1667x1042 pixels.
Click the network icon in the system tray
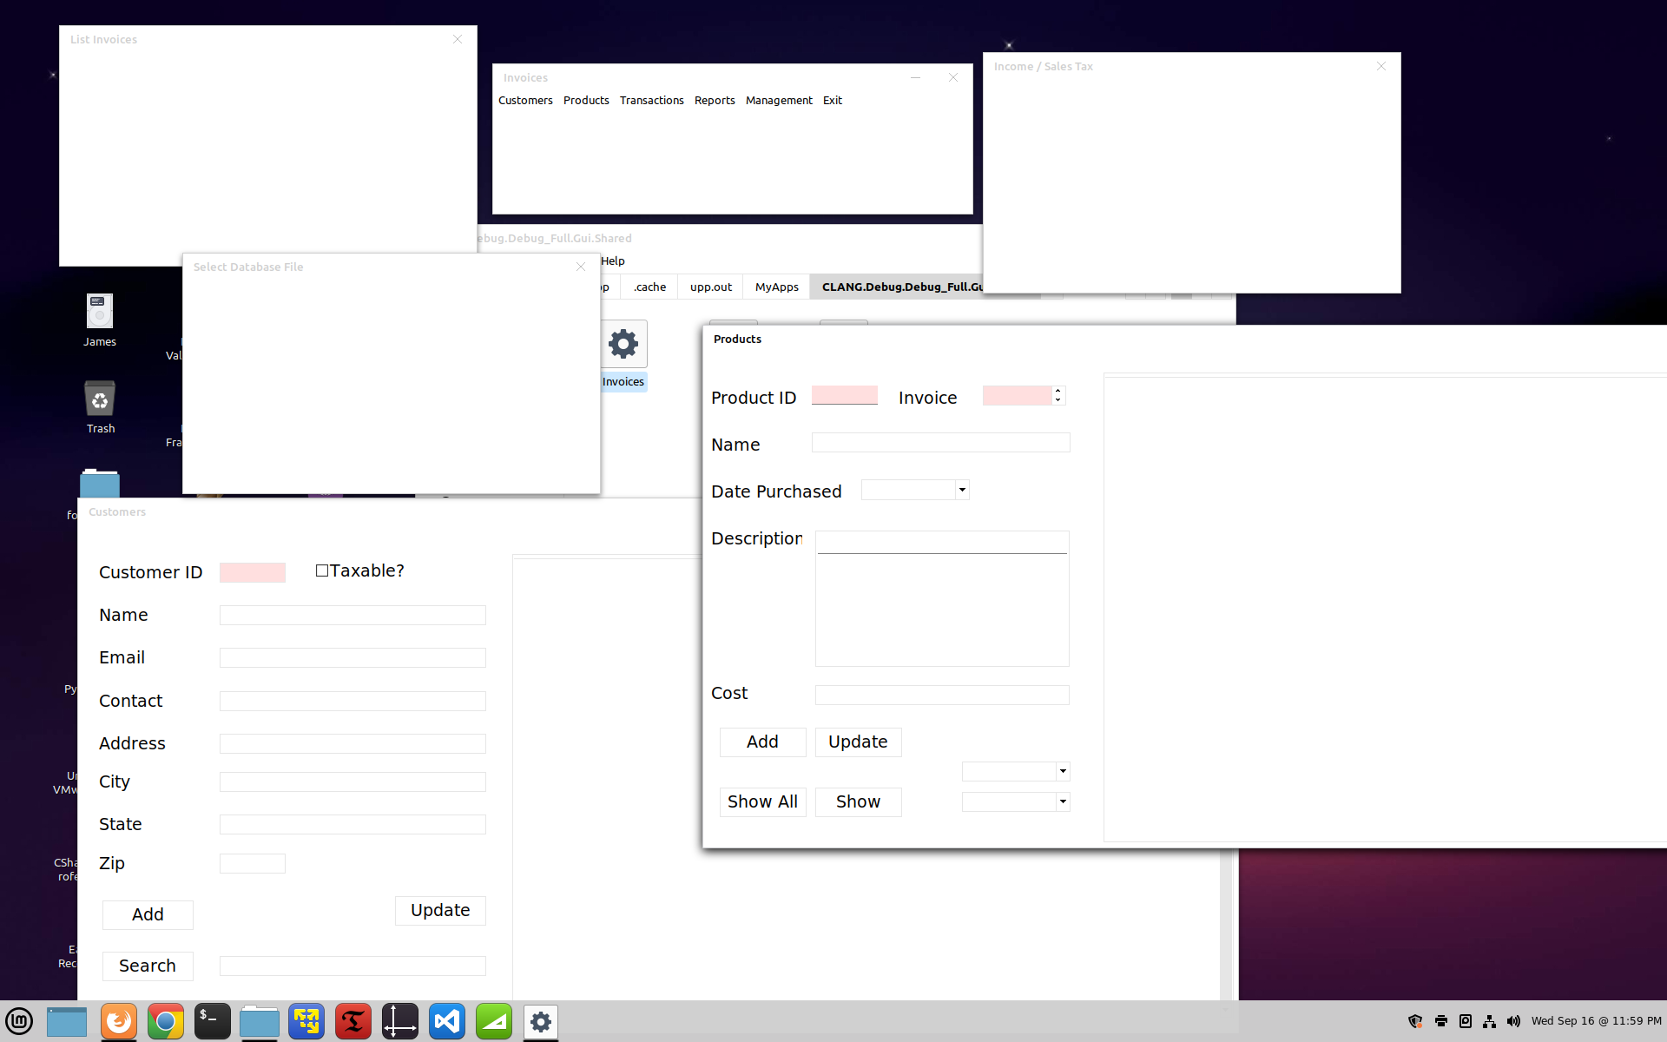click(1489, 1021)
